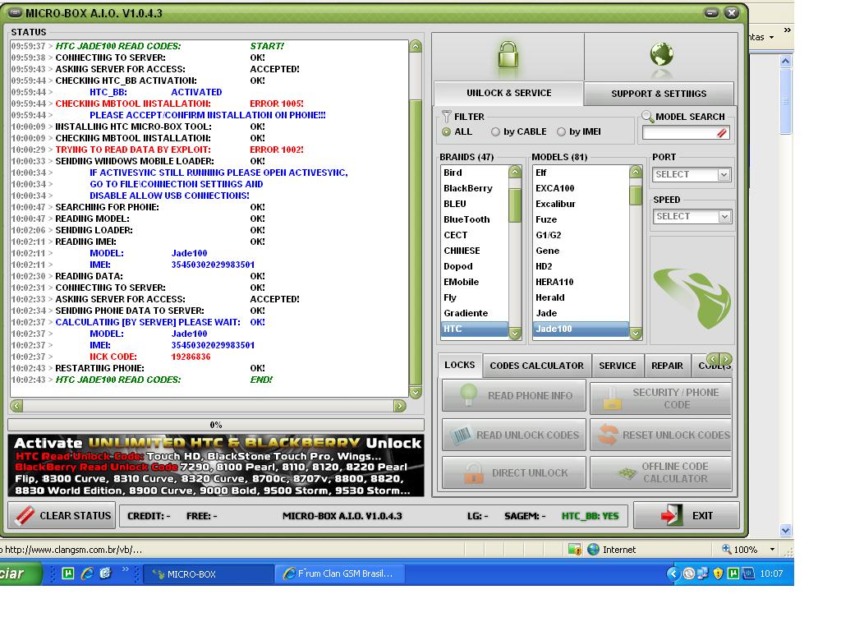Select the ALL filter radio button
Viewport: 841px width, 631px height.
point(446,131)
